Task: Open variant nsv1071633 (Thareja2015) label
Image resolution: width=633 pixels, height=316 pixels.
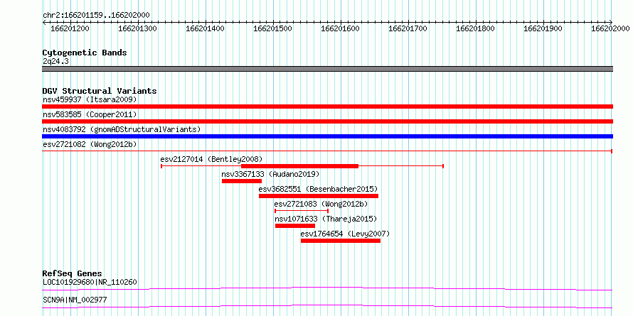Action: (326, 219)
